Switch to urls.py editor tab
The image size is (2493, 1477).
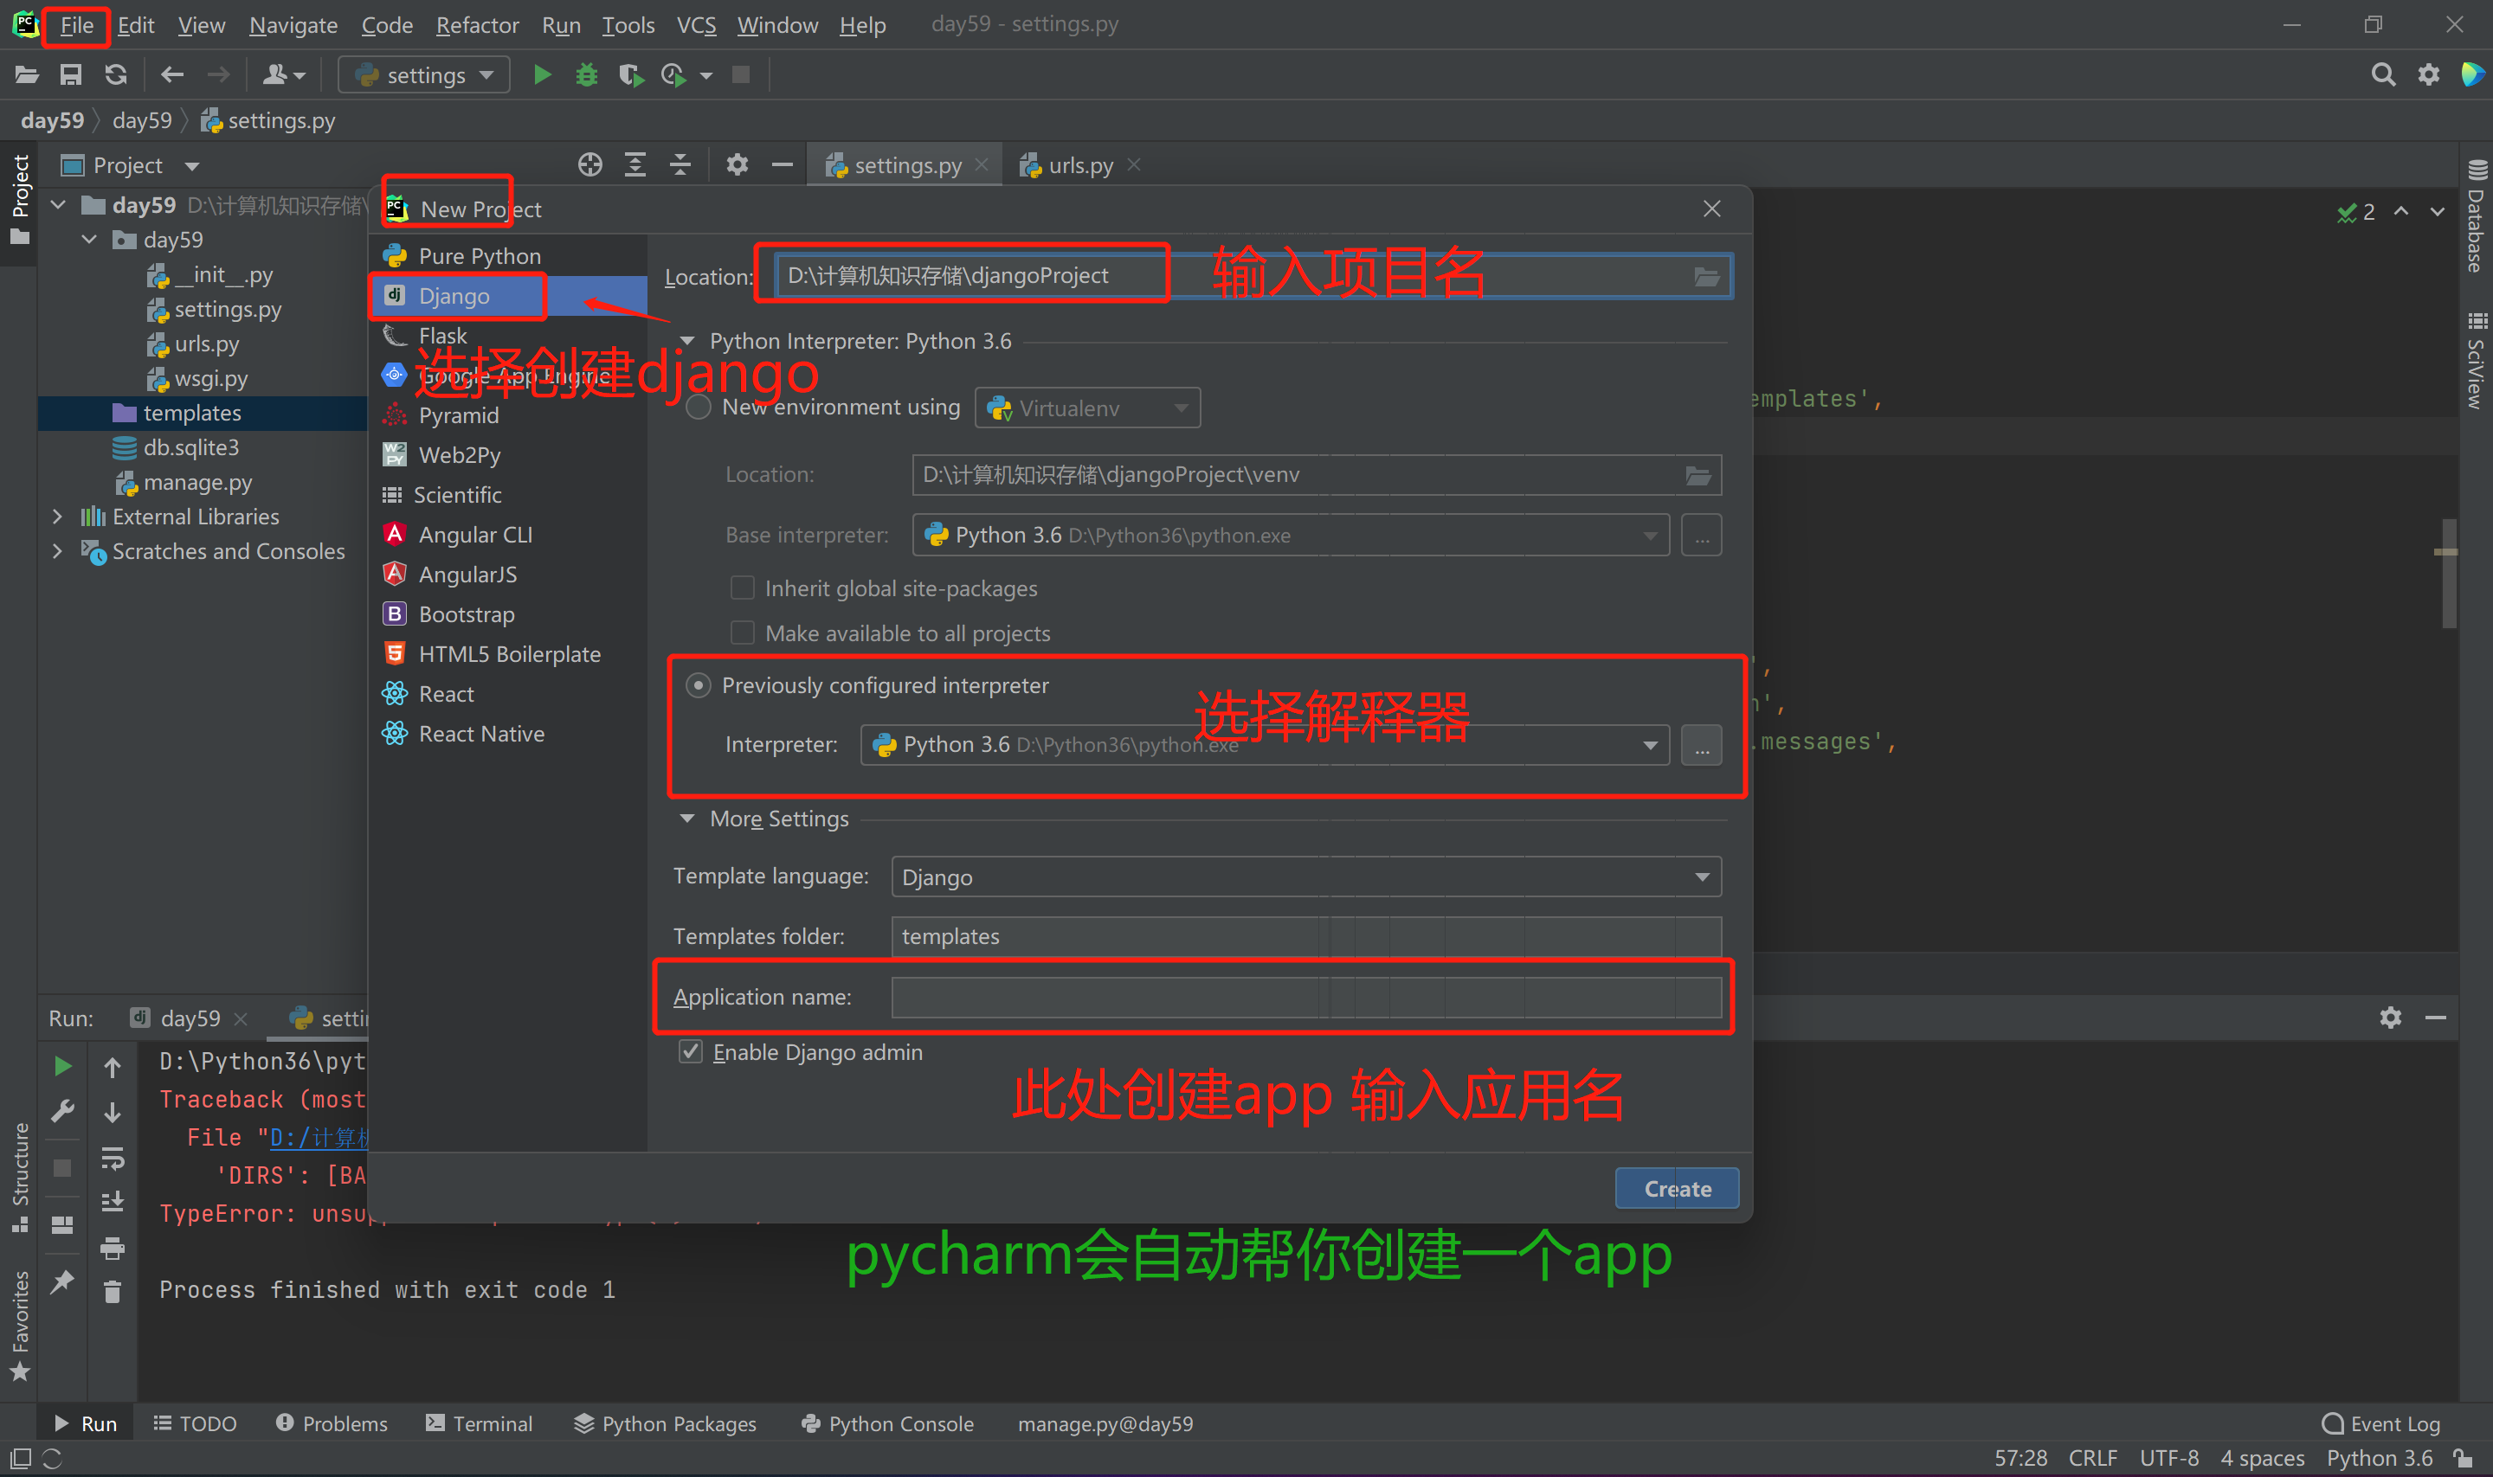pos(1079,165)
